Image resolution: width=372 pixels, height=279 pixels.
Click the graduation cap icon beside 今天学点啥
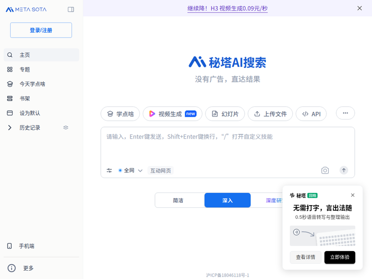[x=10, y=84]
